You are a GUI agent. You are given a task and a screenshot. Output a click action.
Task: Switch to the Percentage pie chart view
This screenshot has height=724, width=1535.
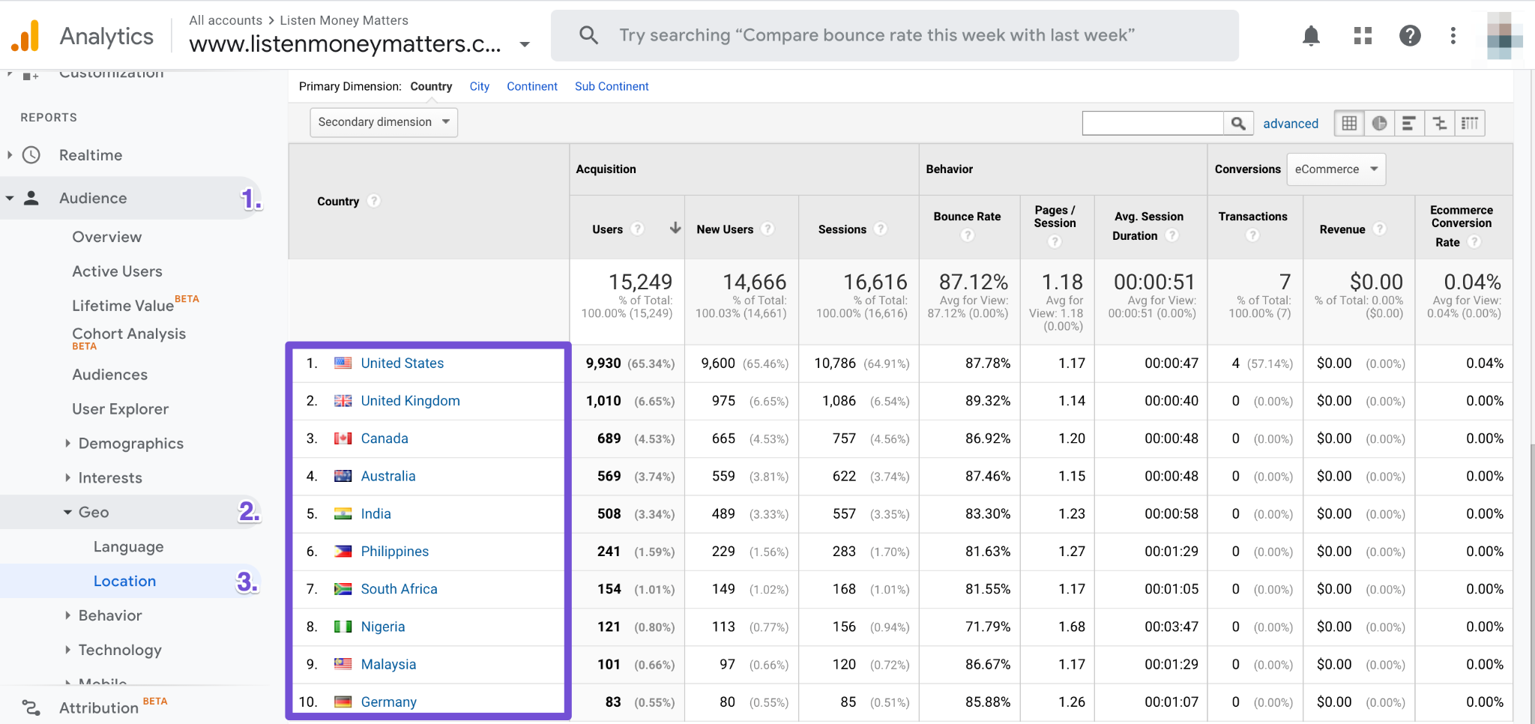(1379, 123)
